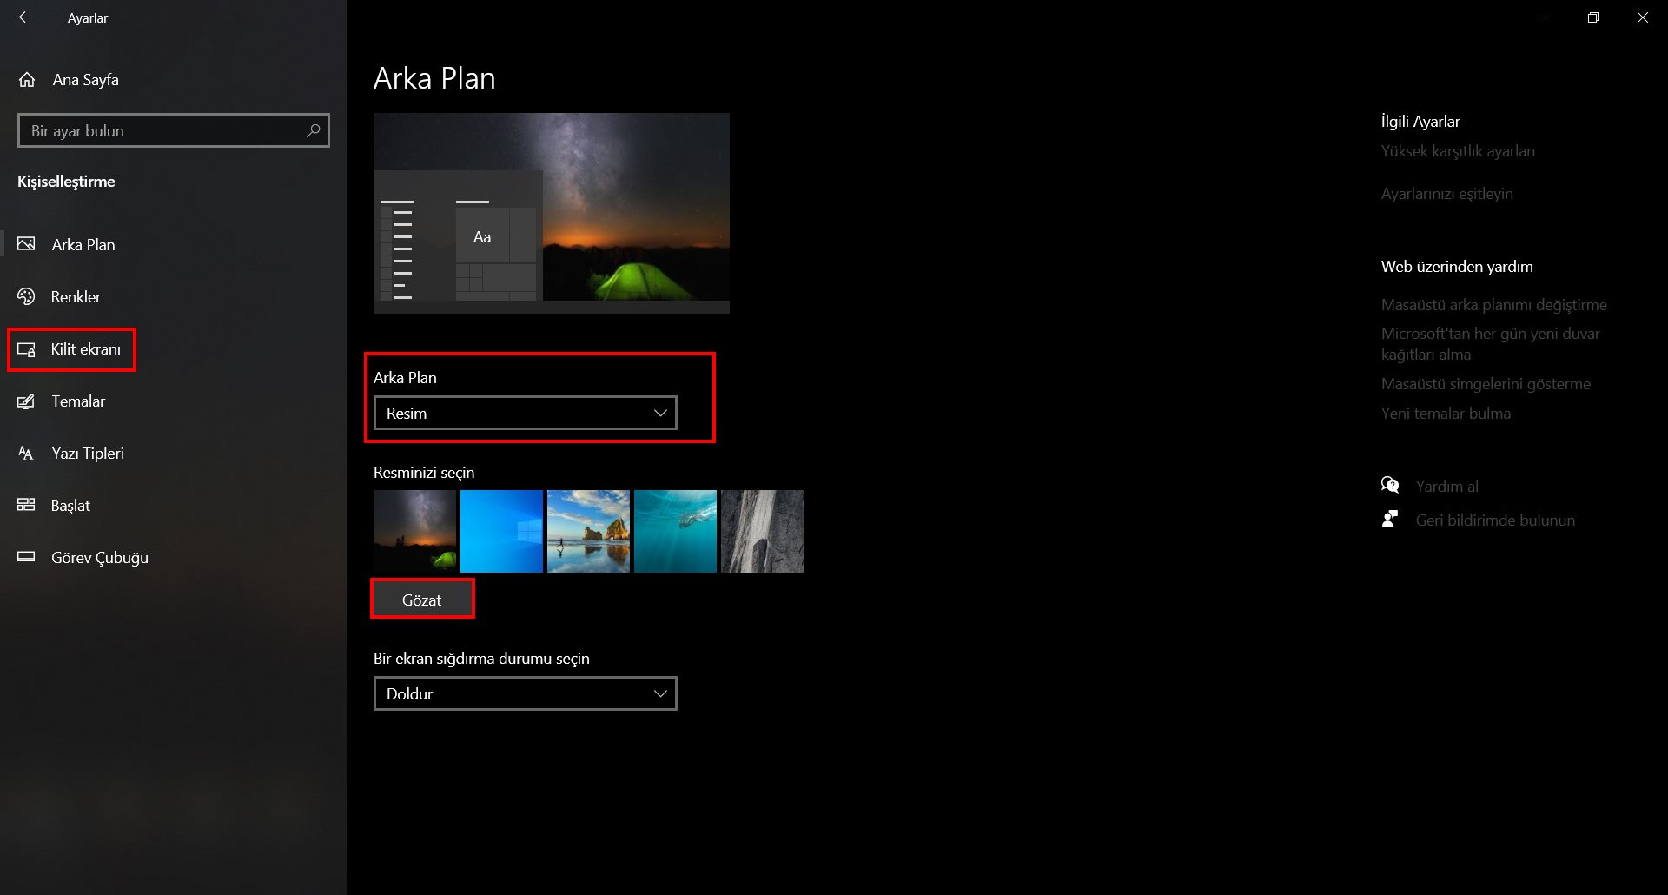
Task: Click the Ana Sayfa home icon
Action: tap(27, 80)
